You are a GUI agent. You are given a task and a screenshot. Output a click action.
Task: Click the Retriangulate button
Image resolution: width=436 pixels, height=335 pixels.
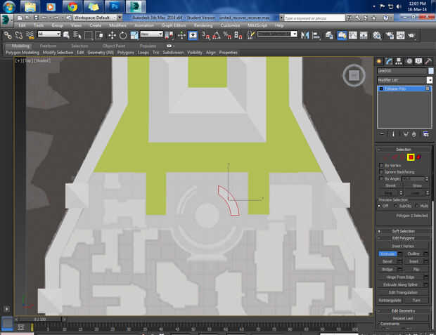pos(390,301)
